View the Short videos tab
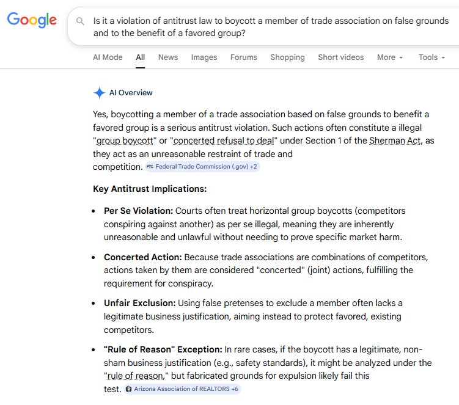The height and width of the screenshot is (405, 459). [340, 57]
